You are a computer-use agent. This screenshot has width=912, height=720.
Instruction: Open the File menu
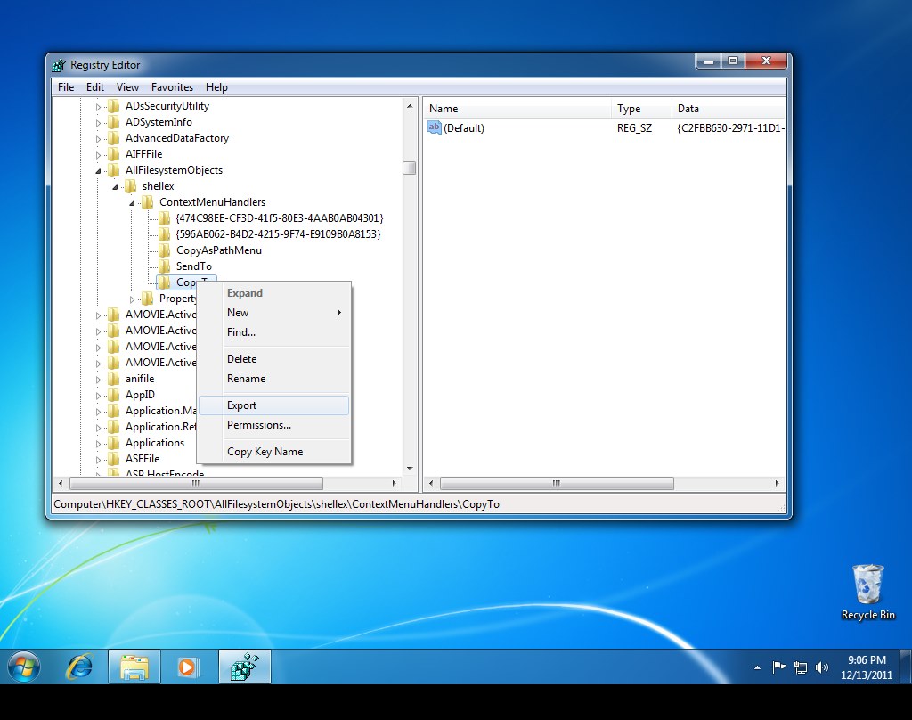[66, 87]
